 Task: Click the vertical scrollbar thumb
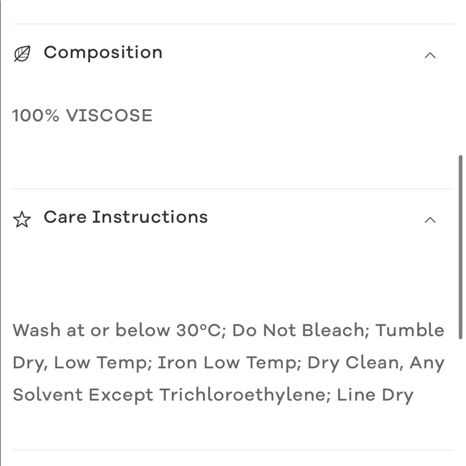(460, 247)
